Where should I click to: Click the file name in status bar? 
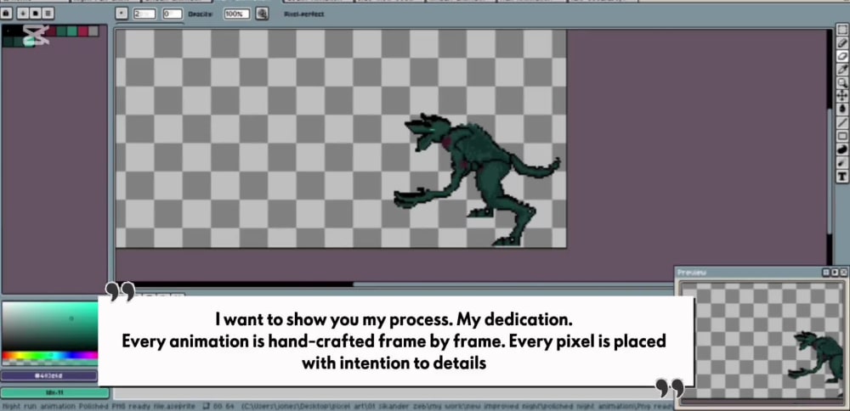(x=99, y=406)
